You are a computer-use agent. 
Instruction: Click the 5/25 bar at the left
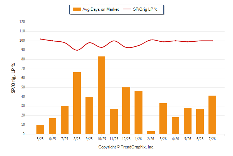[x=40, y=129]
